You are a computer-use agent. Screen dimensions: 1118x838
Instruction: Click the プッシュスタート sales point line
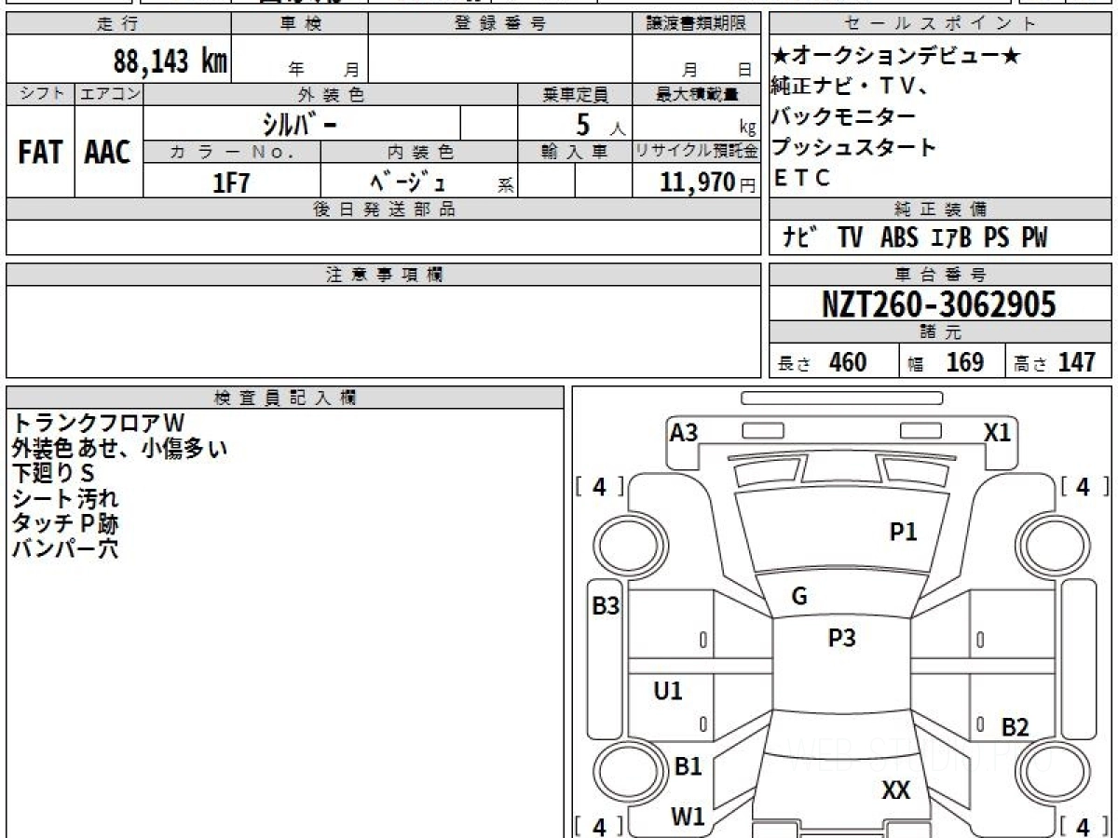pos(853,147)
